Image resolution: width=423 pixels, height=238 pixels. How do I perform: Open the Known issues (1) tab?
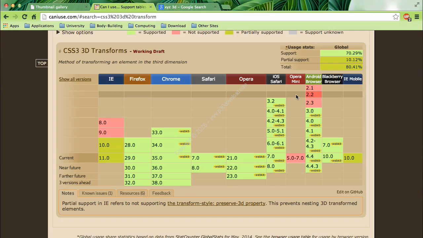point(97,193)
